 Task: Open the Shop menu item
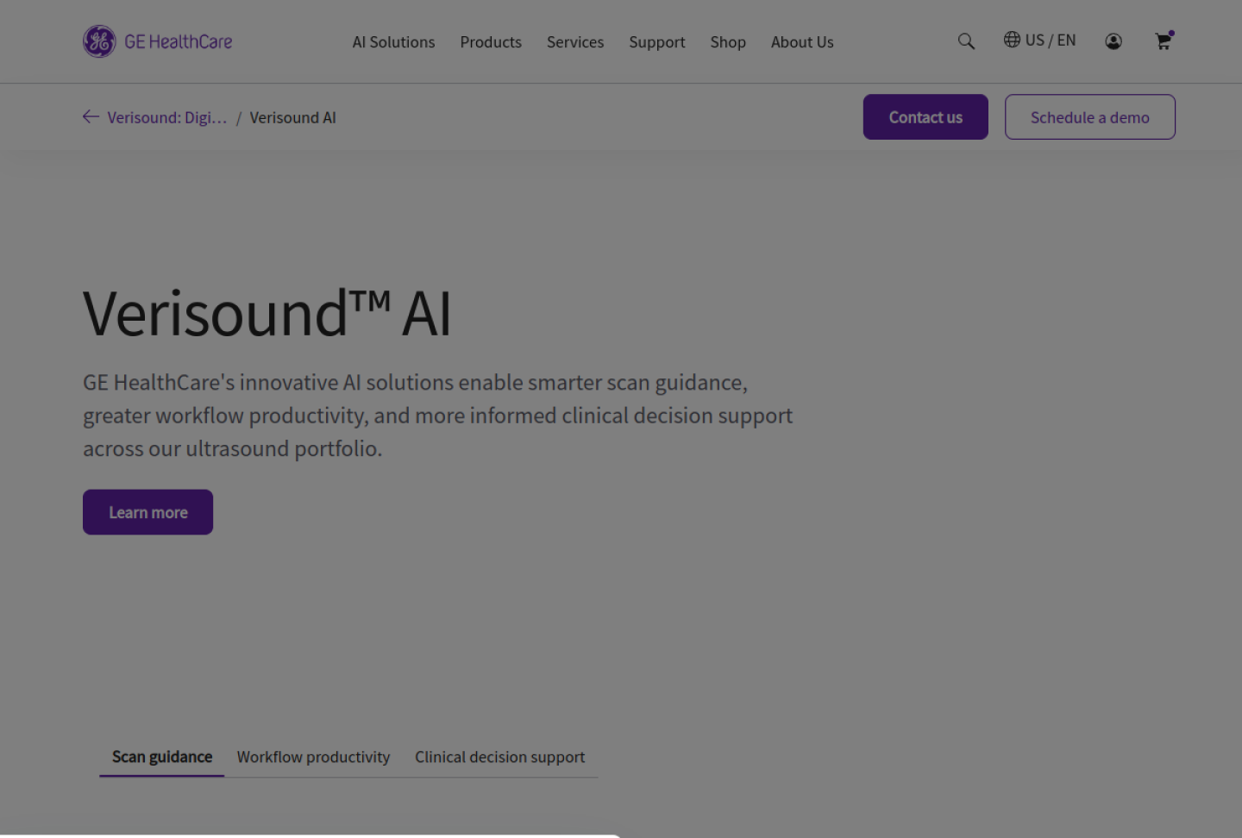[x=728, y=42]
